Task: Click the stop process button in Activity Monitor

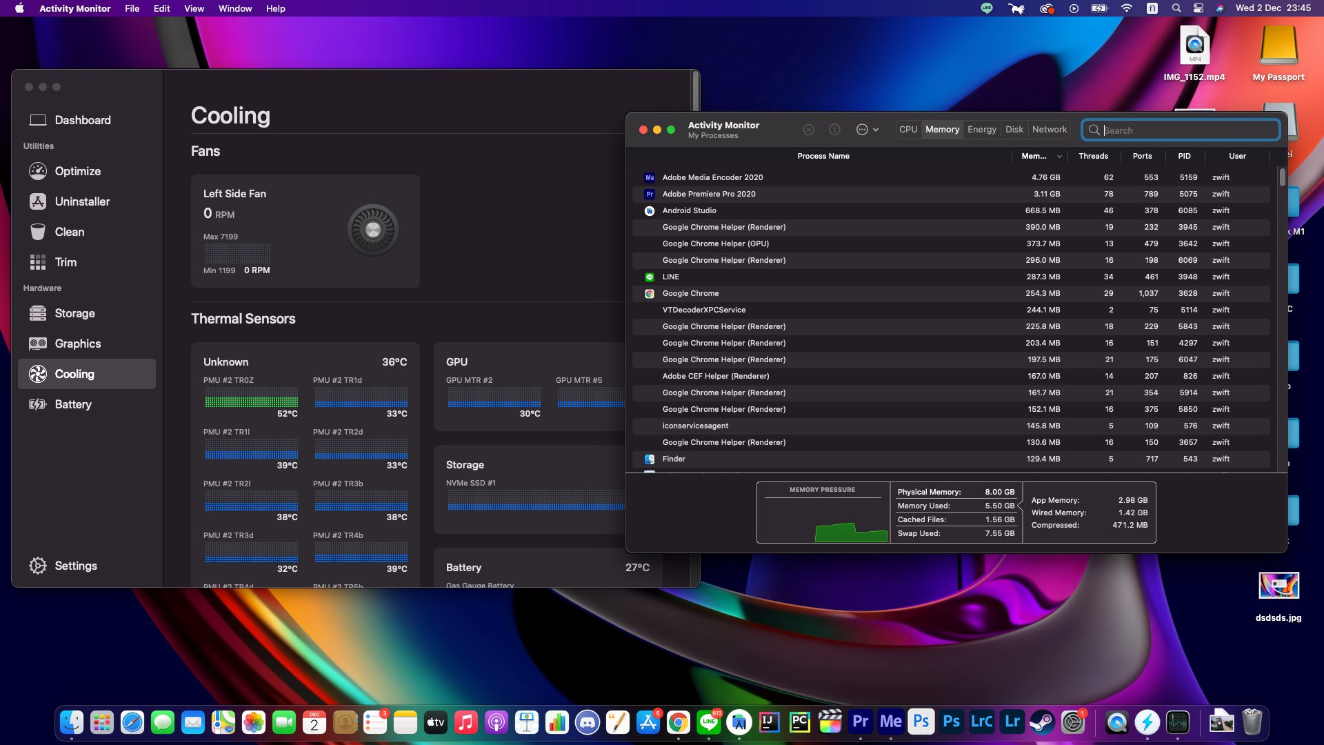Action: tap(809, 130)
